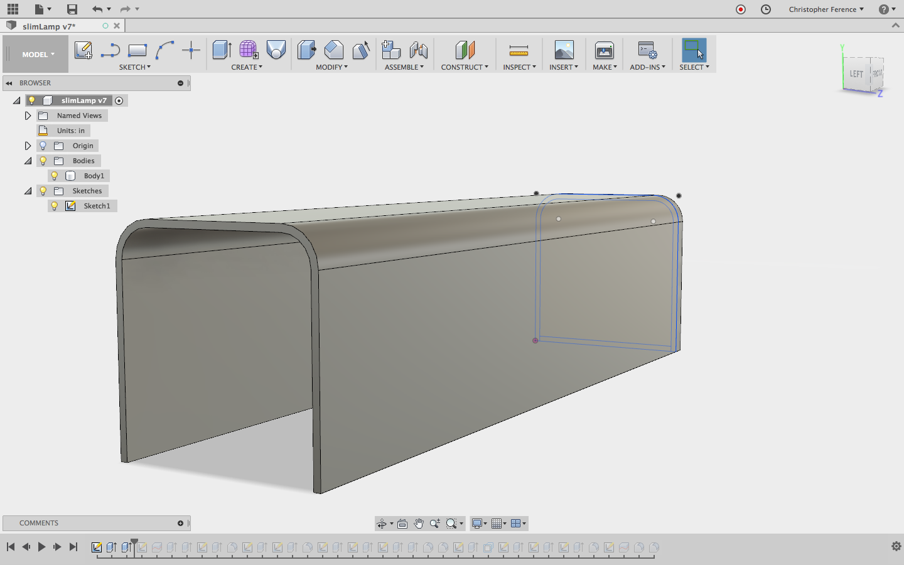Viewport: 904px width, 565px height.
Task: Toggle visibility bulb for slimLamp v7 root
Action: click(32, 100)
